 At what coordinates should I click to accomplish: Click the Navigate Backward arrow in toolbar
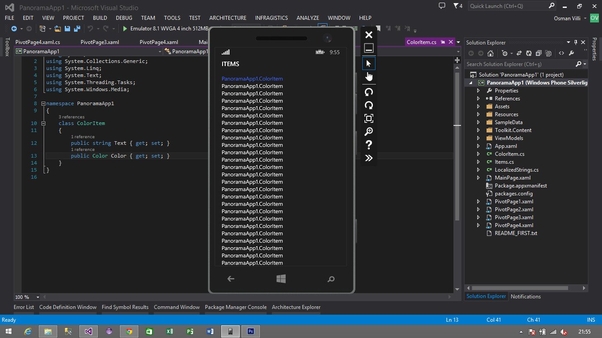click(x=14, y=29)
